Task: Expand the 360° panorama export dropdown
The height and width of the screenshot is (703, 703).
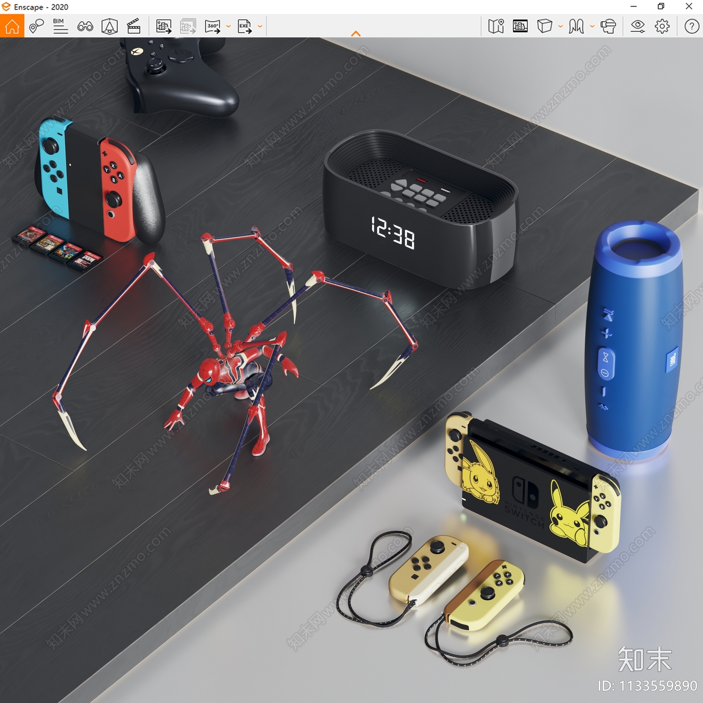Action: click(x=228, y=26)
